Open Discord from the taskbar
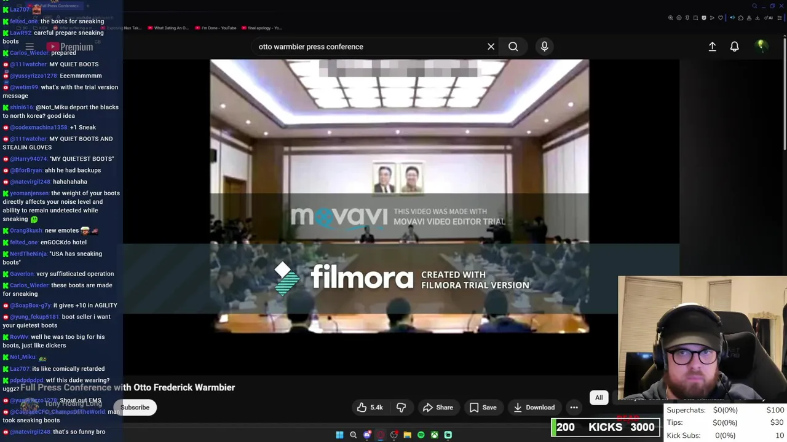787x442 pixels. click(367, 435)
